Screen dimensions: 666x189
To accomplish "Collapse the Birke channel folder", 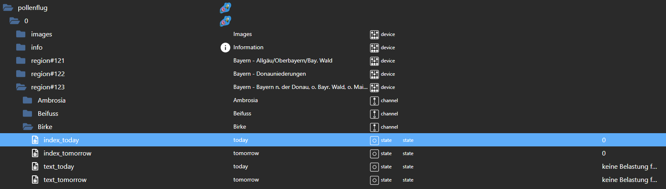I will click(27, 127).
